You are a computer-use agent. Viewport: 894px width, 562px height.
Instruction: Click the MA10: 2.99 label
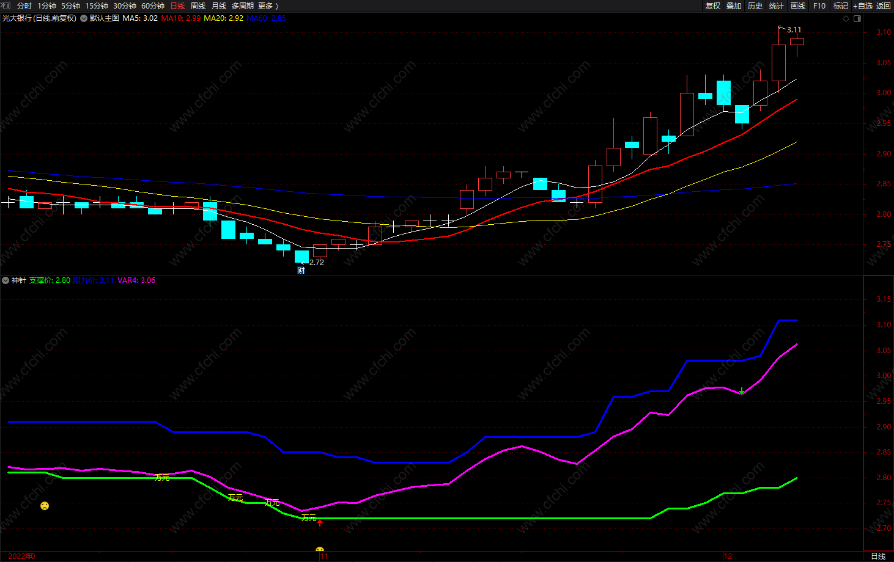coord(181,18)
